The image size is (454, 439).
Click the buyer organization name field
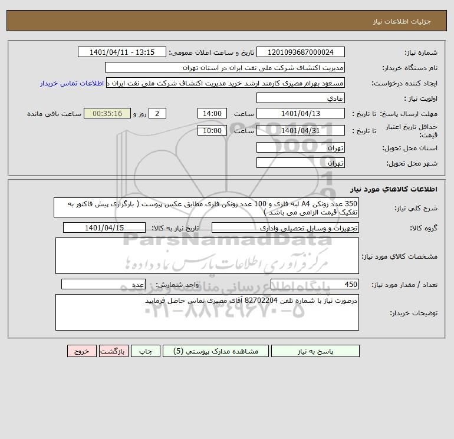pos(225,67)
